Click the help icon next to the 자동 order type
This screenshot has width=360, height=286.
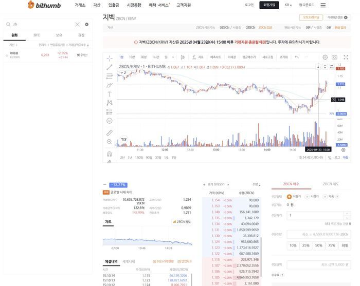tap(337, 197)
